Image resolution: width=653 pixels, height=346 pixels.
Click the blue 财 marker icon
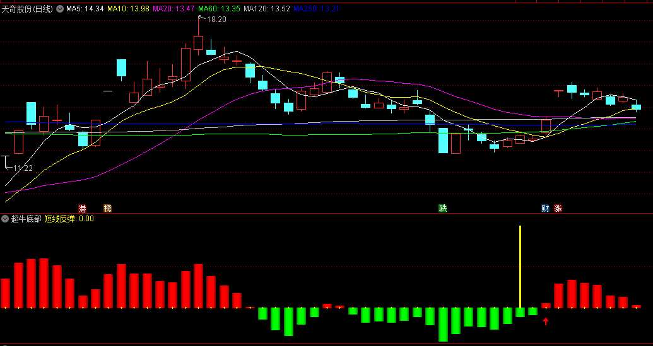click(x=545, y=209)
